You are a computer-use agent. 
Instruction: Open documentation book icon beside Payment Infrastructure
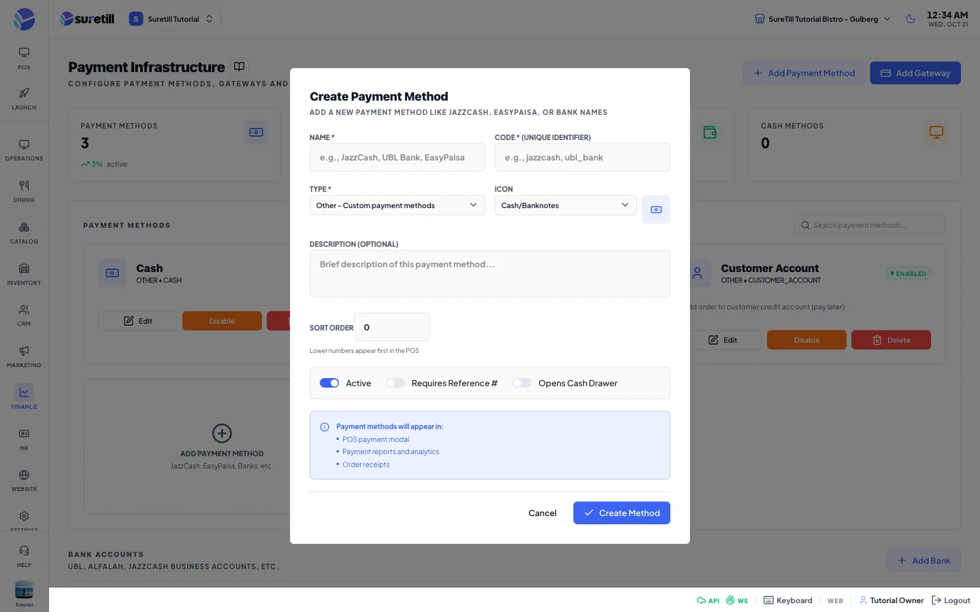click(x=239, y=67)
